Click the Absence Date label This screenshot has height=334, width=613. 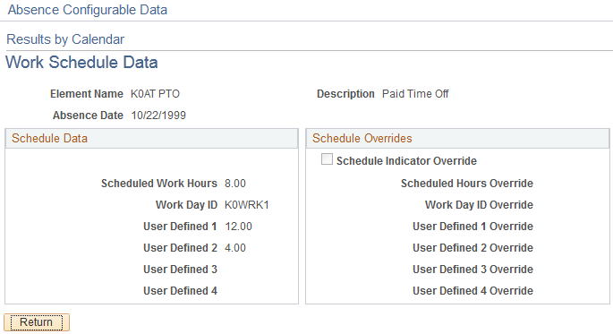88,116
